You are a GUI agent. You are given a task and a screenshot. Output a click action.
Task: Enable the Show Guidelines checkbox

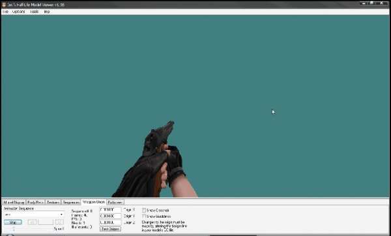144,216
